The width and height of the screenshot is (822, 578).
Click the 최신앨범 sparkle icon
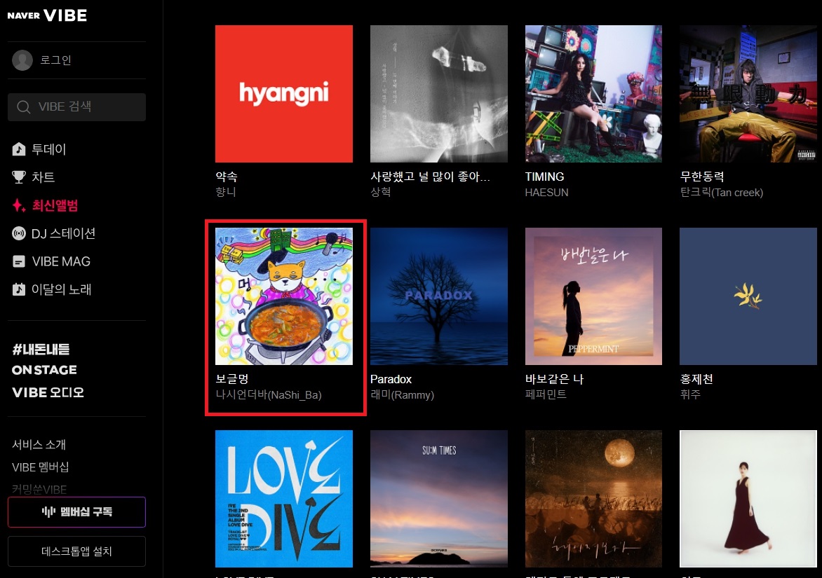pyautogui.click(x=19, y=205)
